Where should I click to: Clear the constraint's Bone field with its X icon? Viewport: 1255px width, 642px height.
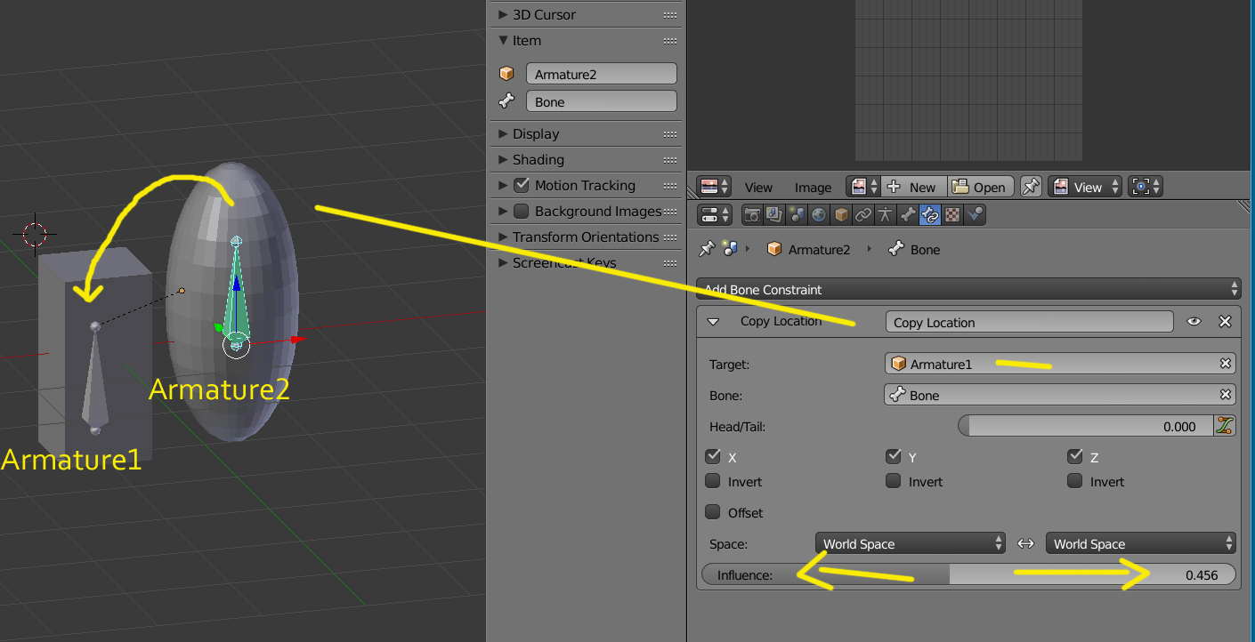(1226, 395)
